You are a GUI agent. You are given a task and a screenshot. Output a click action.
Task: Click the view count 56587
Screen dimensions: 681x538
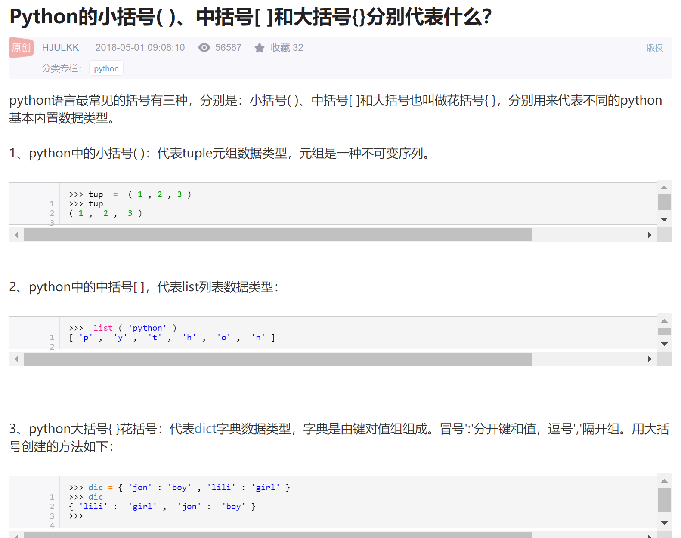228,47
